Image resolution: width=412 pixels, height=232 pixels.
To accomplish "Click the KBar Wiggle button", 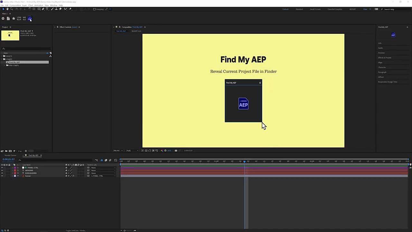I will 24,19.
